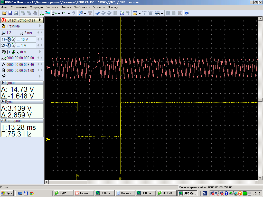Image resolution: width=263 pixels, height=197 pixels.
Task: Click the save floppy disk icon
Action: coord(10,13)
